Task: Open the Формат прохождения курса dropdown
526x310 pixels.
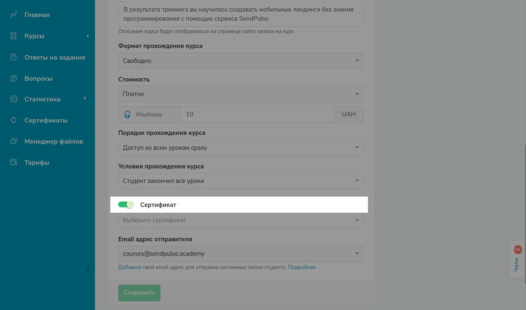Action: [241, 61]
